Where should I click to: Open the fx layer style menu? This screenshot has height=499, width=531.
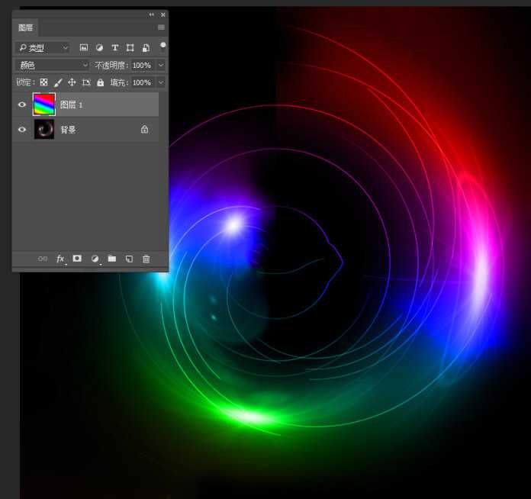pos(60,259)
